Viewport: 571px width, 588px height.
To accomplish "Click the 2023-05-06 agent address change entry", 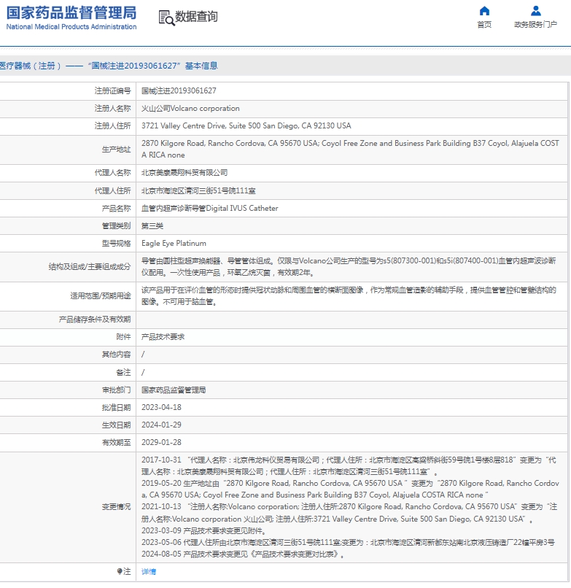I will [348, 542].
